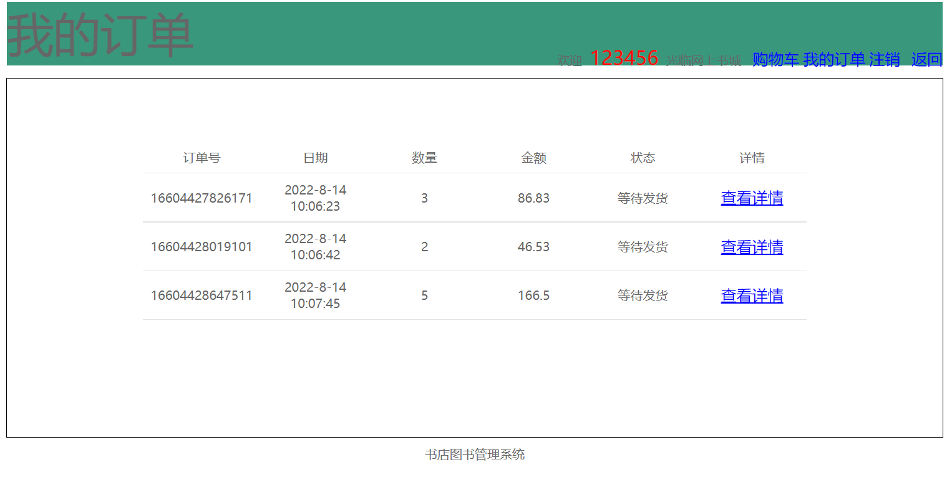
Task: Select order number 16604427826171
Action: point(200,198)
